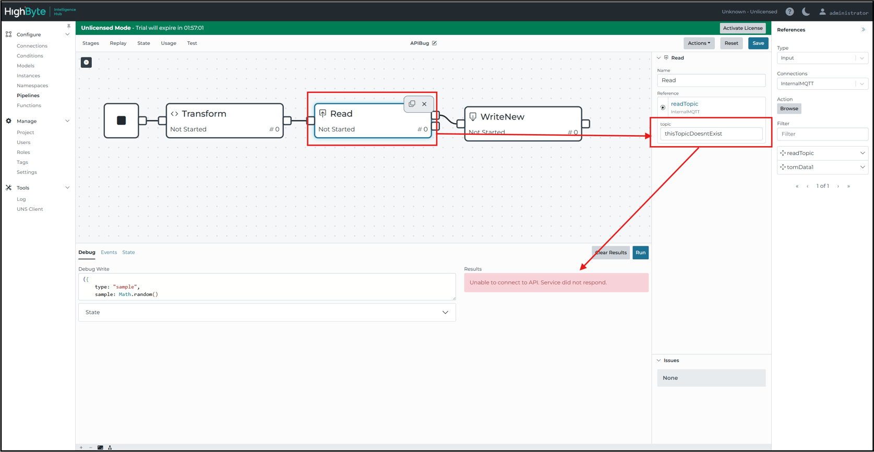Click the sidebar pin icon
874x452 pixels.
click(68, 26)
